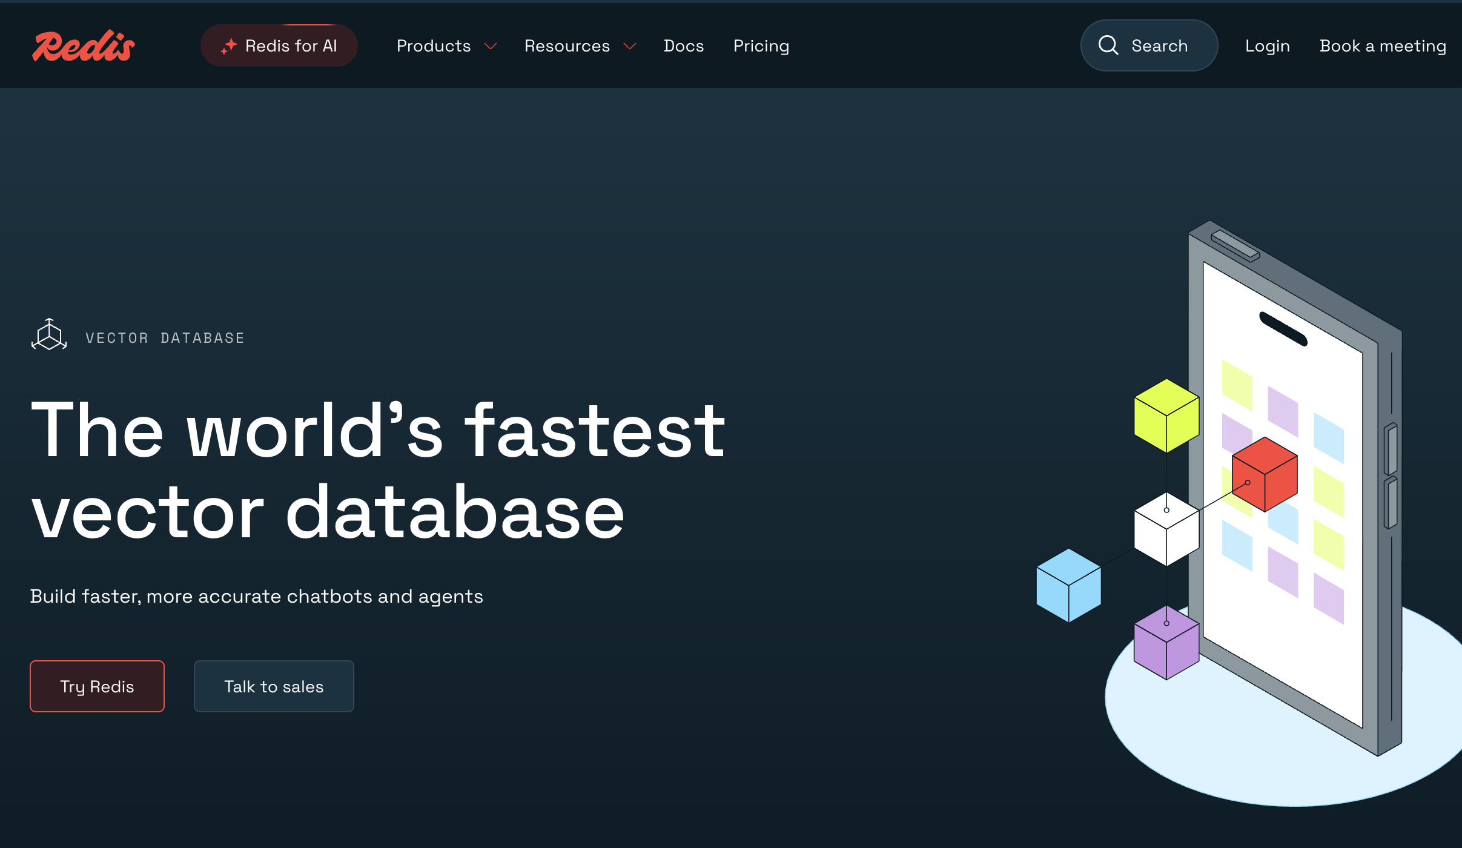The height and width of the screenshot is (848, 1462).
Task: Expand the Products dropdown chevron
Action: coord(491,47)
